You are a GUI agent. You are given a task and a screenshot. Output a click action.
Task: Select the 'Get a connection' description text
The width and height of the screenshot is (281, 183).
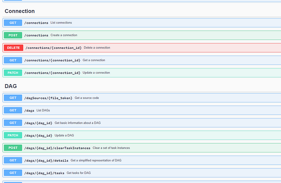click(x=94, y=60)
